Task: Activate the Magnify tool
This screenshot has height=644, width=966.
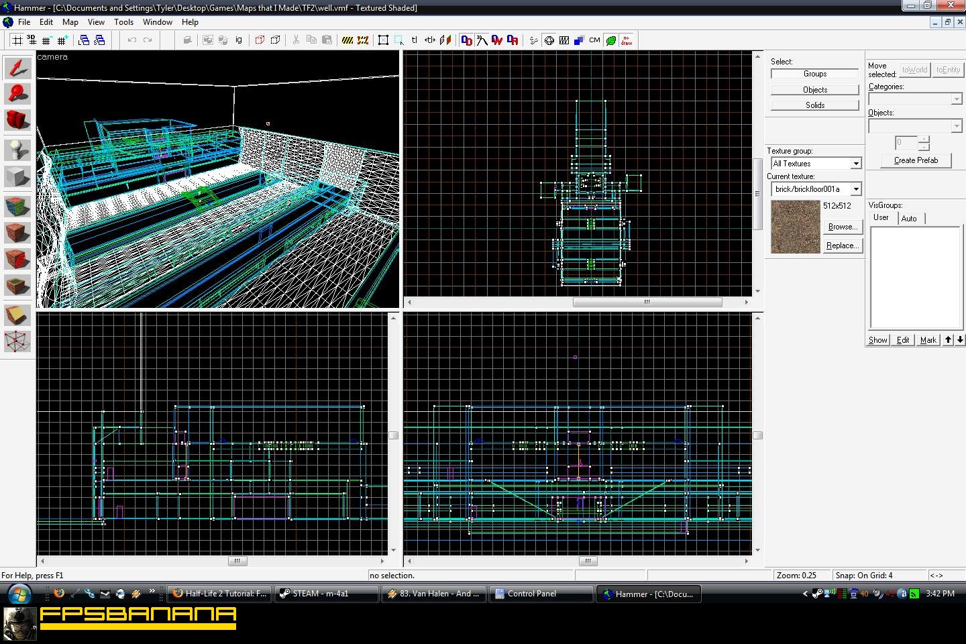Action: tap(17, 94)
